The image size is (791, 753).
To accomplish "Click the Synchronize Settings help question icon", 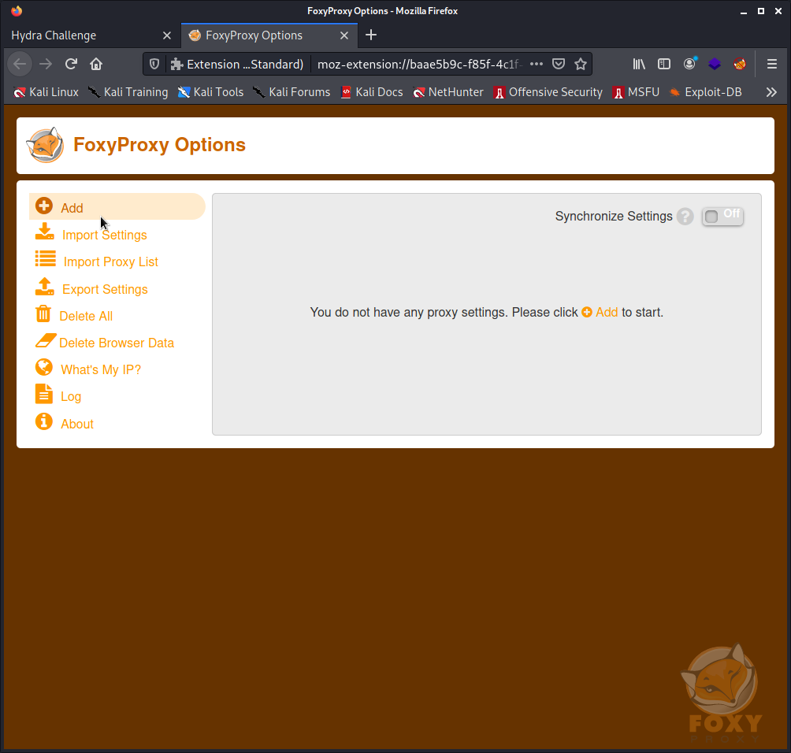I will click(x=685, y=217).
